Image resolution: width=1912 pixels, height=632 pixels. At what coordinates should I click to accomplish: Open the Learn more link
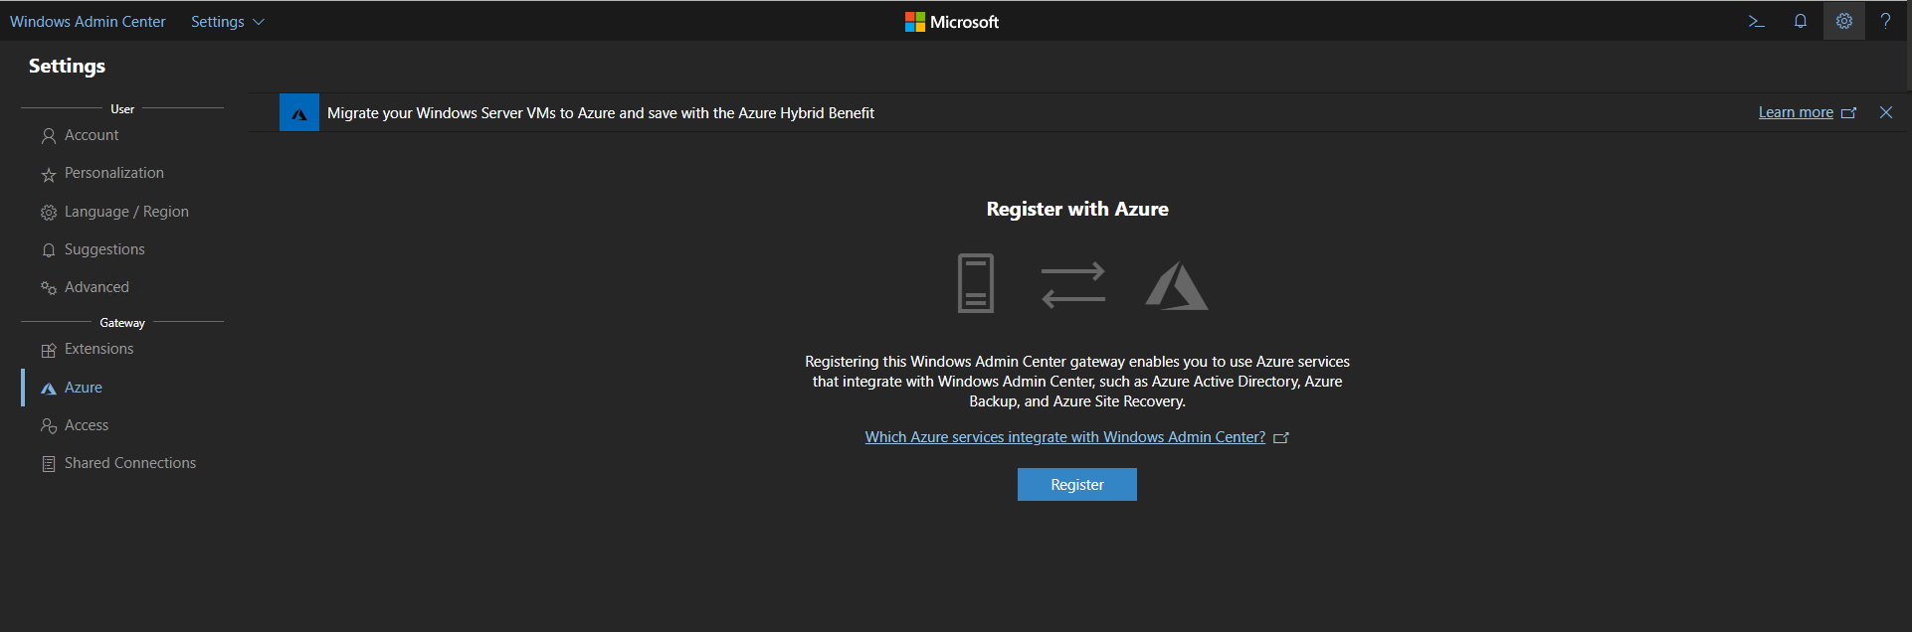[x=1796, y=112]
